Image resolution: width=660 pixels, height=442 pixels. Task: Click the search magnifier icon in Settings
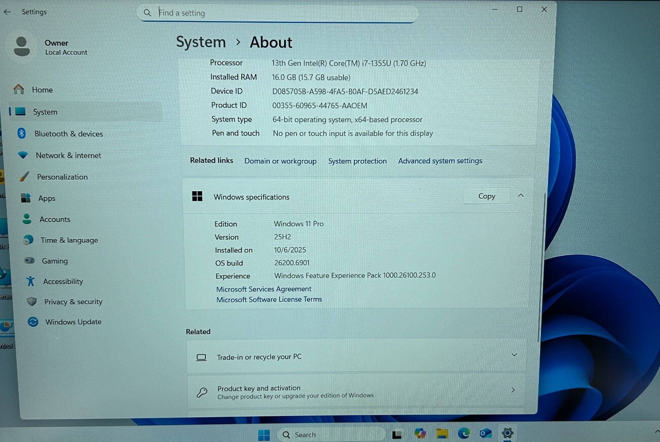click(x=147, y=13)
